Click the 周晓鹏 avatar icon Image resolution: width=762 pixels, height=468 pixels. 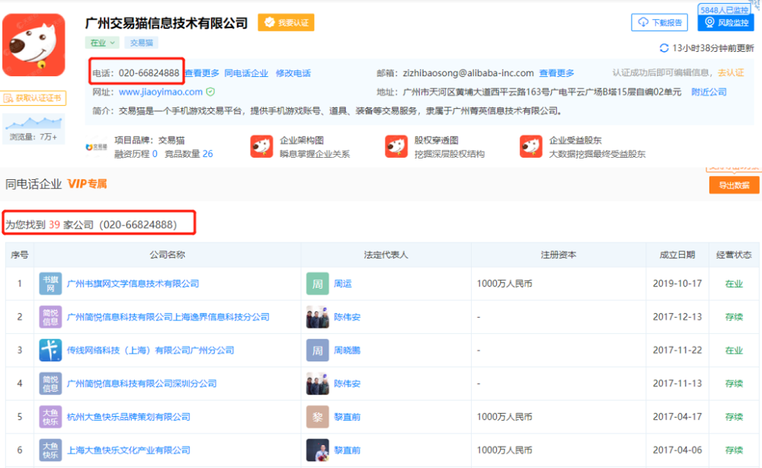tap(317, 351)
